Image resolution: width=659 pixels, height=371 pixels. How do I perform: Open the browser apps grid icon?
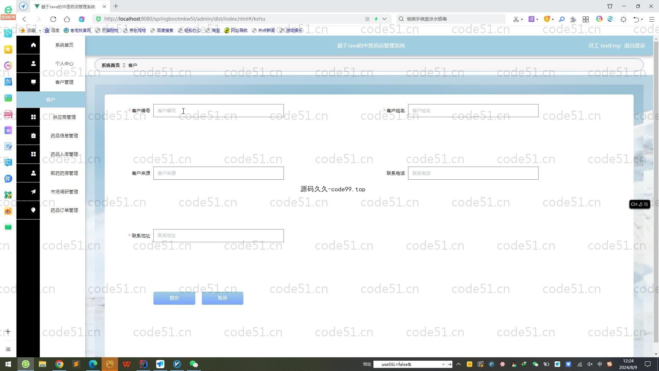point(586,19)
